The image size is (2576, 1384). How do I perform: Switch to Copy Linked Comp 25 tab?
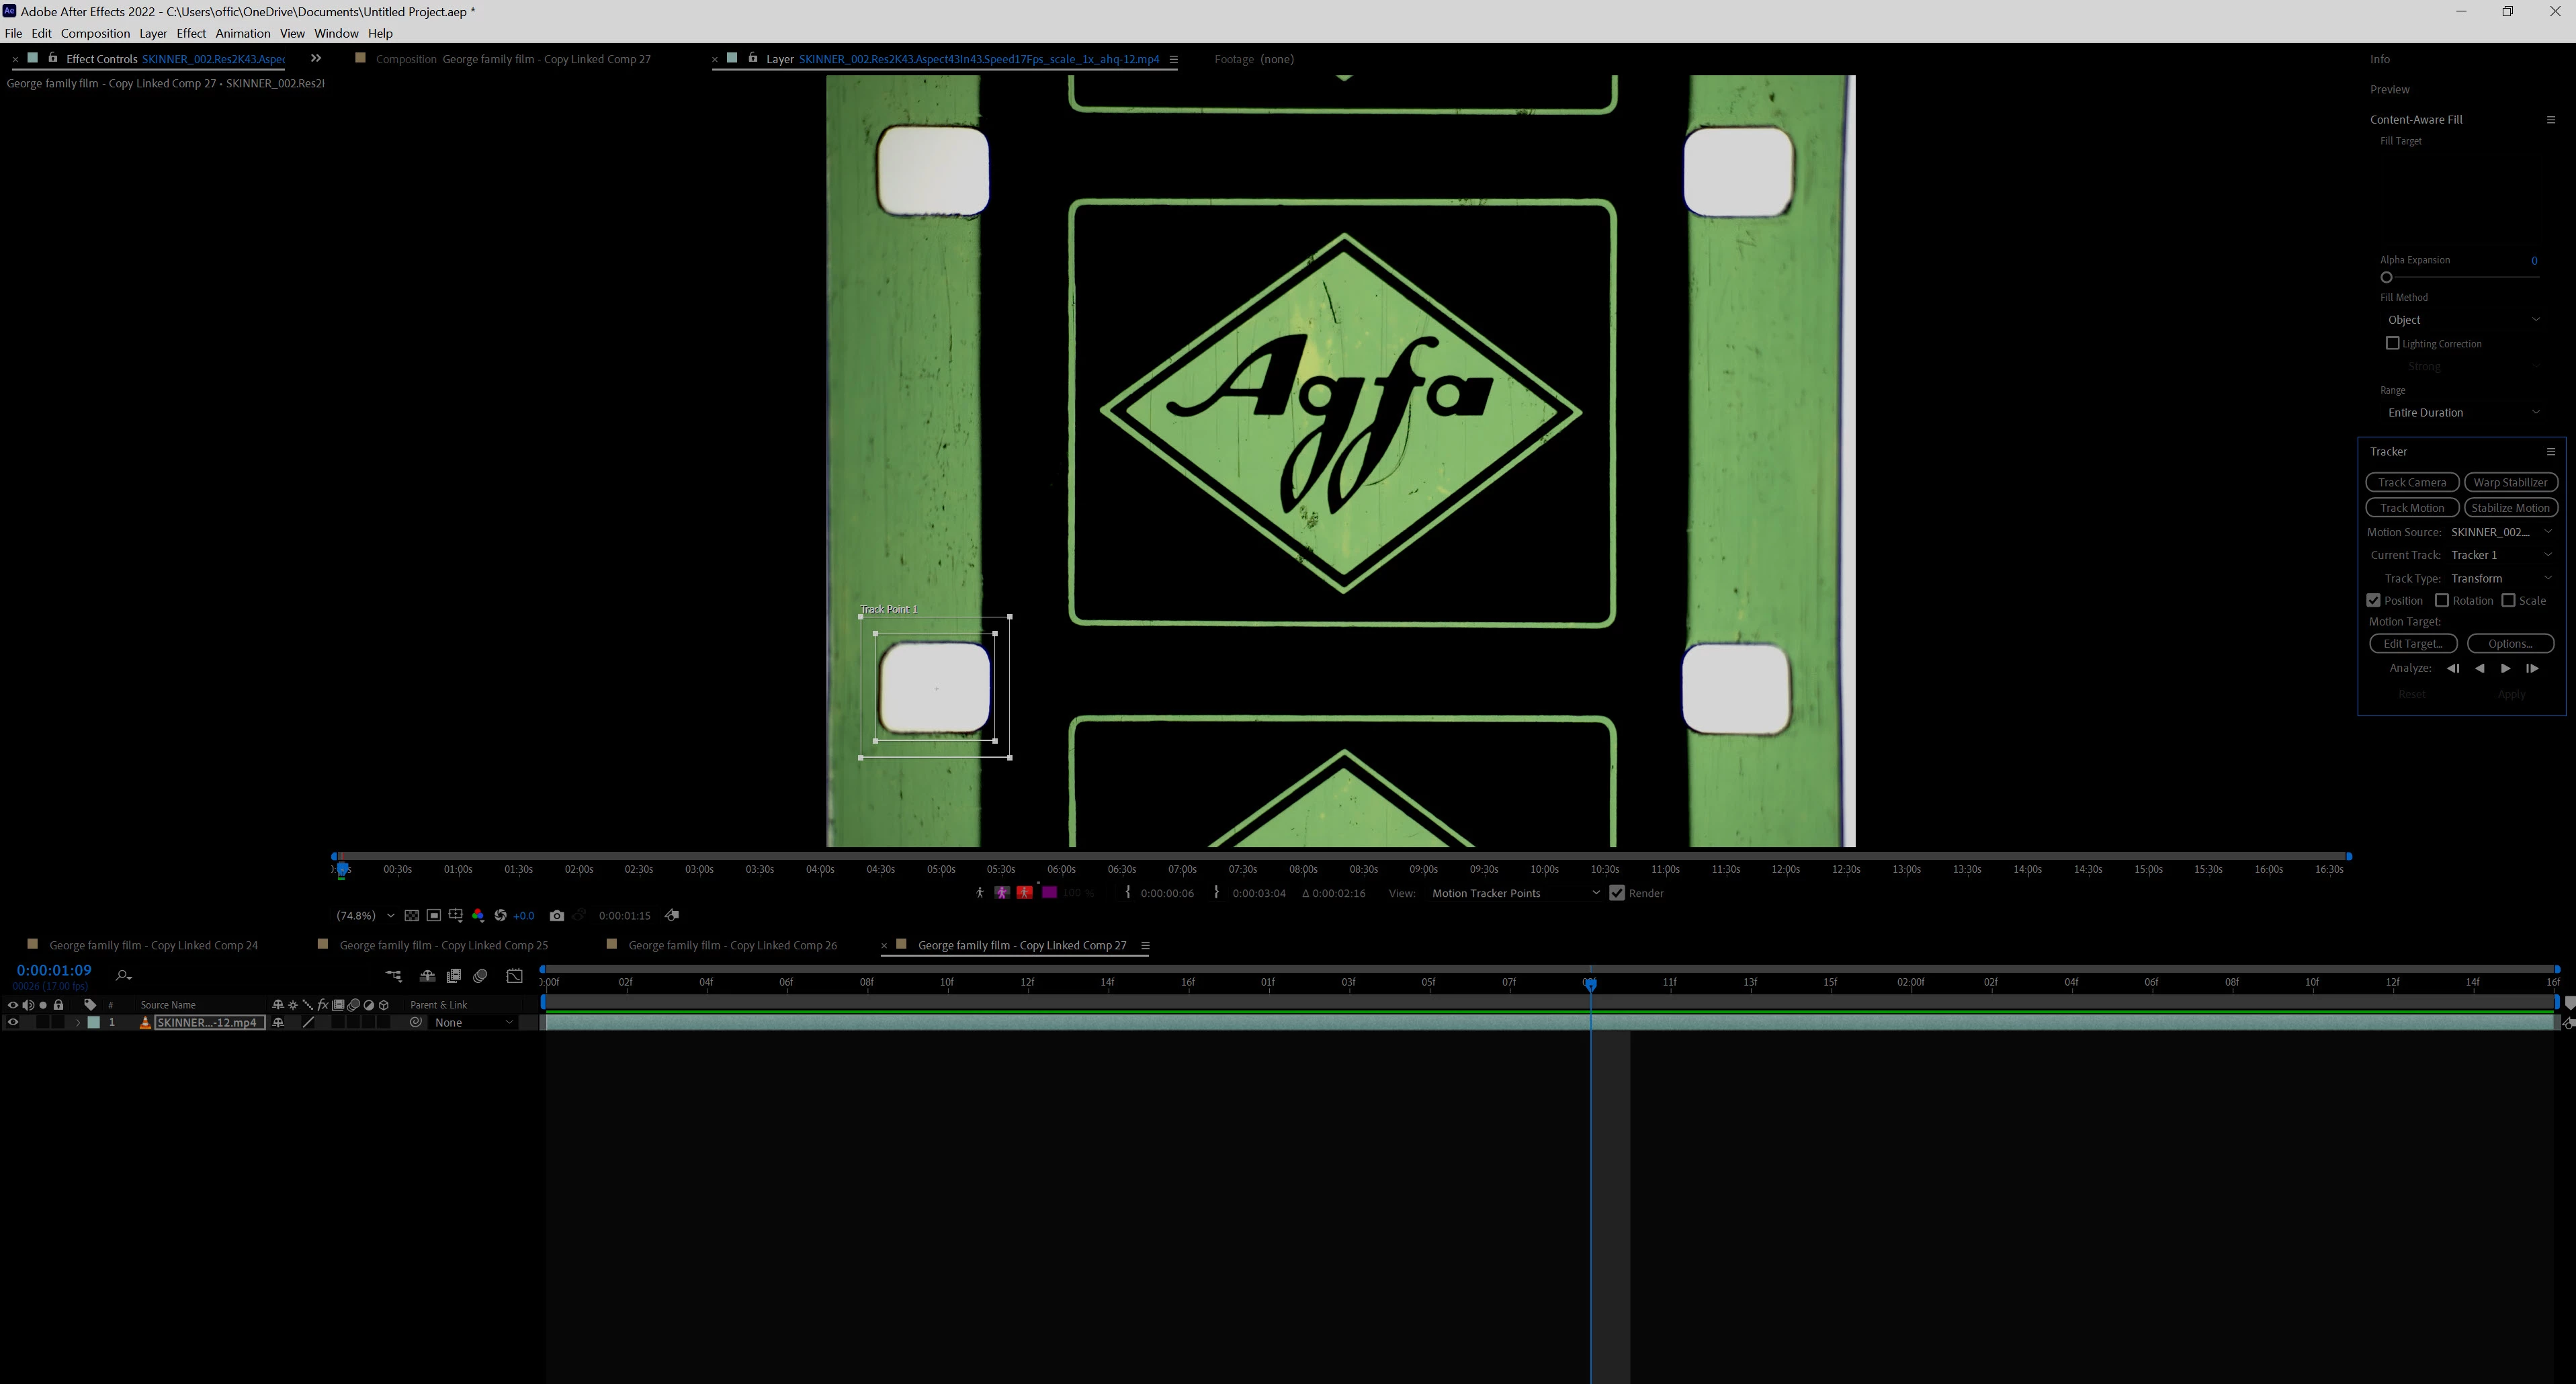pos(443,945)
